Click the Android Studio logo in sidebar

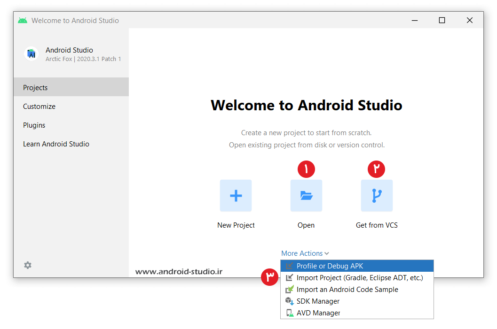pos(32,54)
